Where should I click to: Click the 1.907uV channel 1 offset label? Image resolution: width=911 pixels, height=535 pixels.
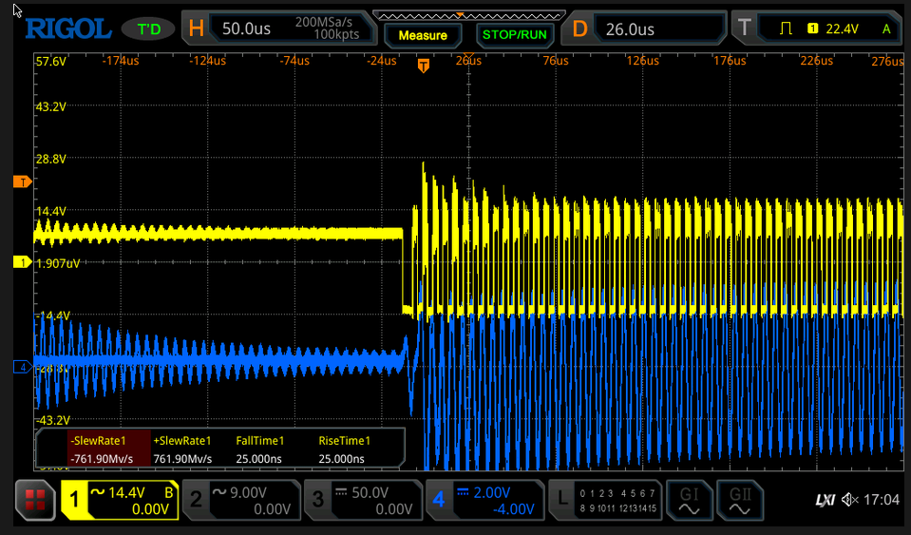click(x=58, y=263)
